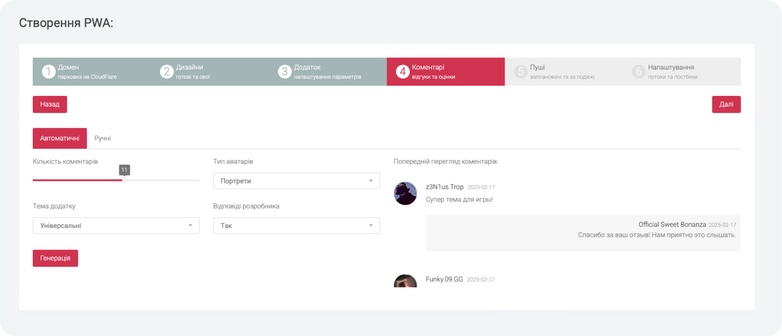The image size is (782, 336).
Task: Click step 4 number circle for Коментарі
Action: [x=402, y=72]
